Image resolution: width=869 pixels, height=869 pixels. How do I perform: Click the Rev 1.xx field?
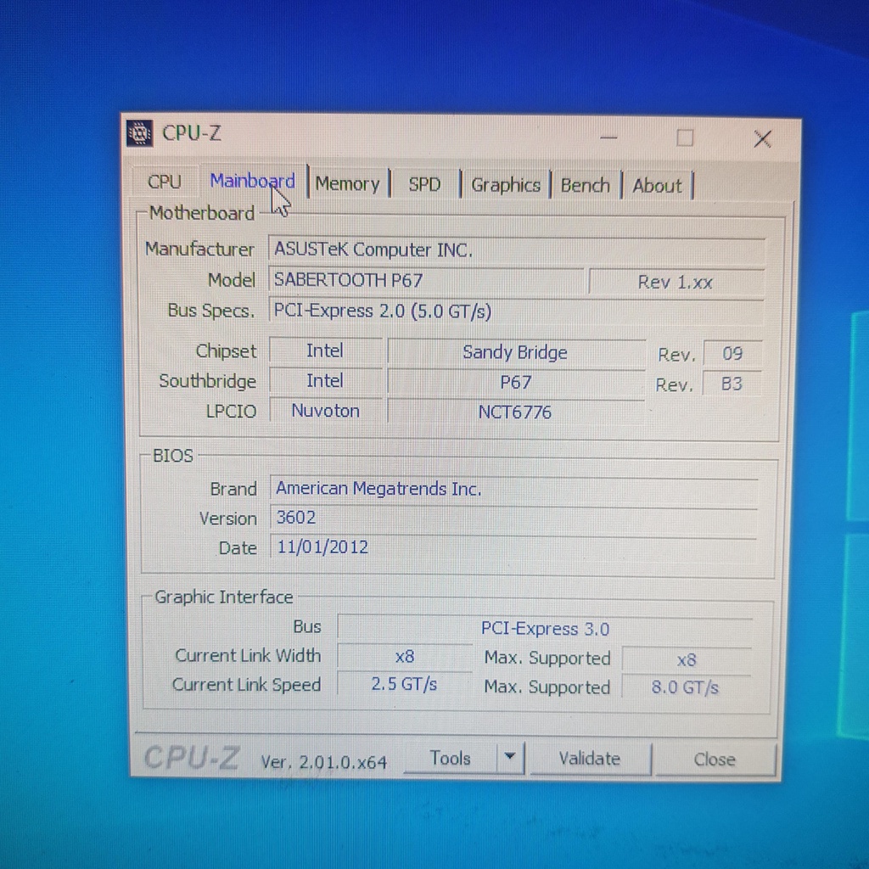click(676, 283)
